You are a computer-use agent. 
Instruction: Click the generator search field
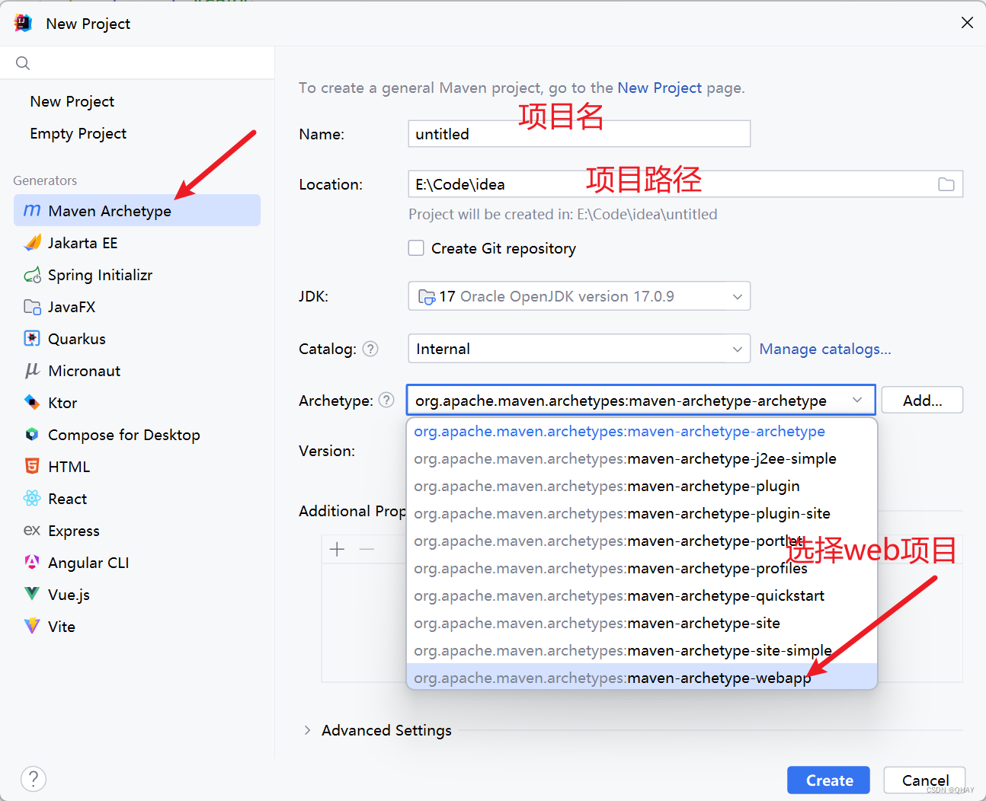pyautogui.click(x=137, y=63)
